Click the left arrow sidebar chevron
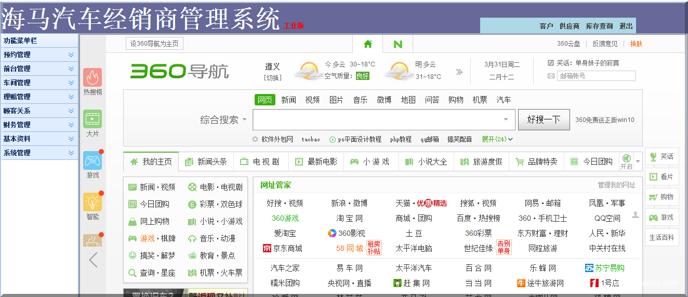 click(x=93, y=260)
